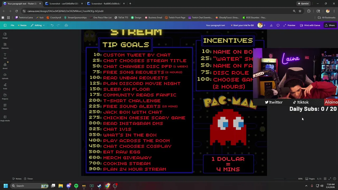The image size is (338, 190).
Task: Open File Explorer from the taskbar
Action: click(x=61, y=186)
